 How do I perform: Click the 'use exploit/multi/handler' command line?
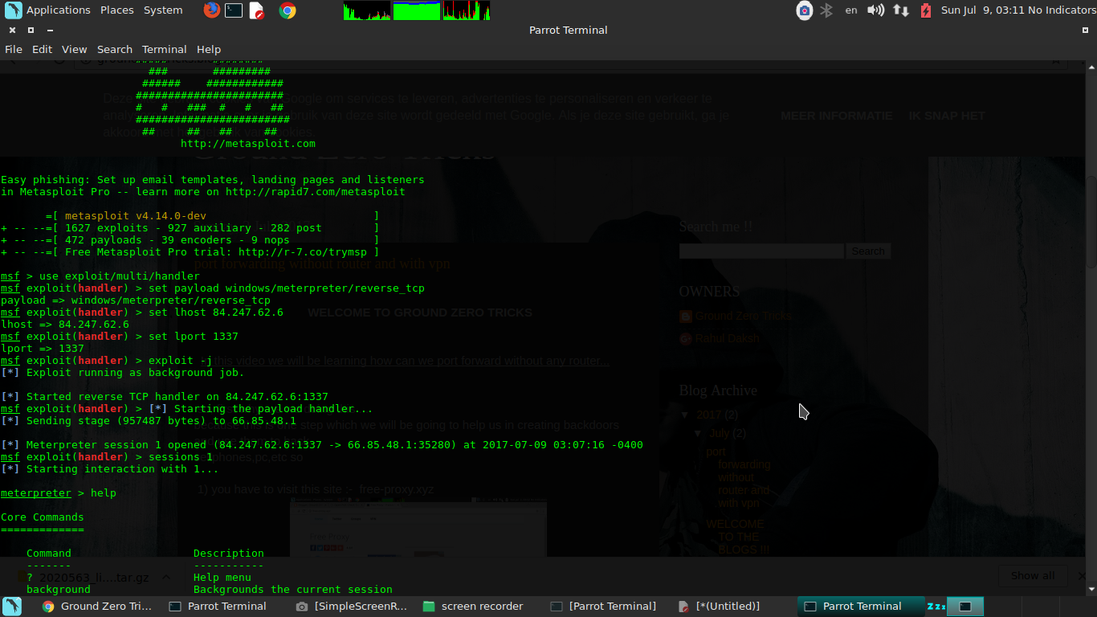[x=100, y=276]
